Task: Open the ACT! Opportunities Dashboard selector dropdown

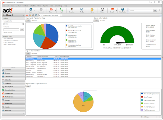Action: [60, 15]
